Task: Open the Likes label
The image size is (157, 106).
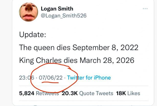Action: (x=134, y=93)
